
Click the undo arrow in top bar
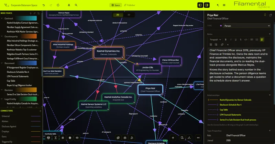click(44, 5)
